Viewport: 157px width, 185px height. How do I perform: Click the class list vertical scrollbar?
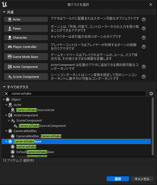click(x=153, y=125)
